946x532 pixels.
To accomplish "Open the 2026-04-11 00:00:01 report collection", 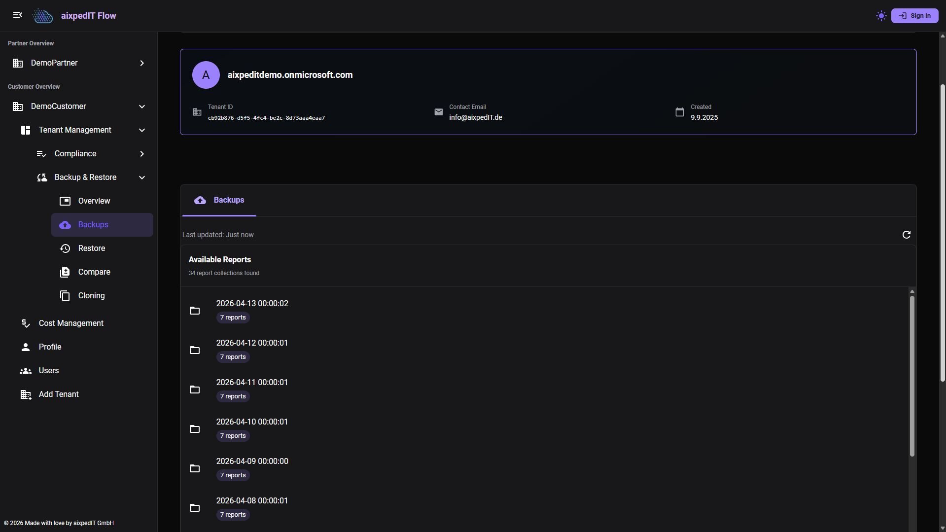I will (x=544, y=390).
